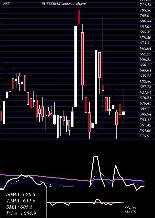The width and height of the screenshot is (155, 218).
Task: Select the 650.77 price axis label
Action: pos(145,65)
